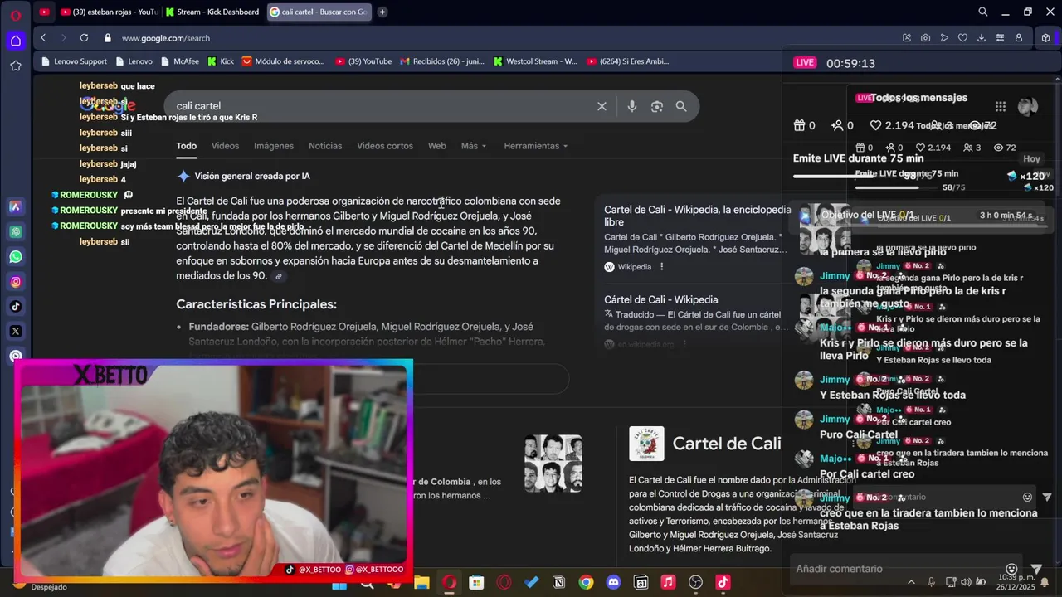The image size is (1062, 597).
Task: Expand the Herramientas dropdown
Action: click(x=536, y=146)
